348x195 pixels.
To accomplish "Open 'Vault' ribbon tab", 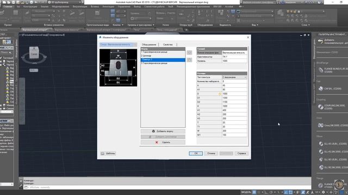I will 170,6.
